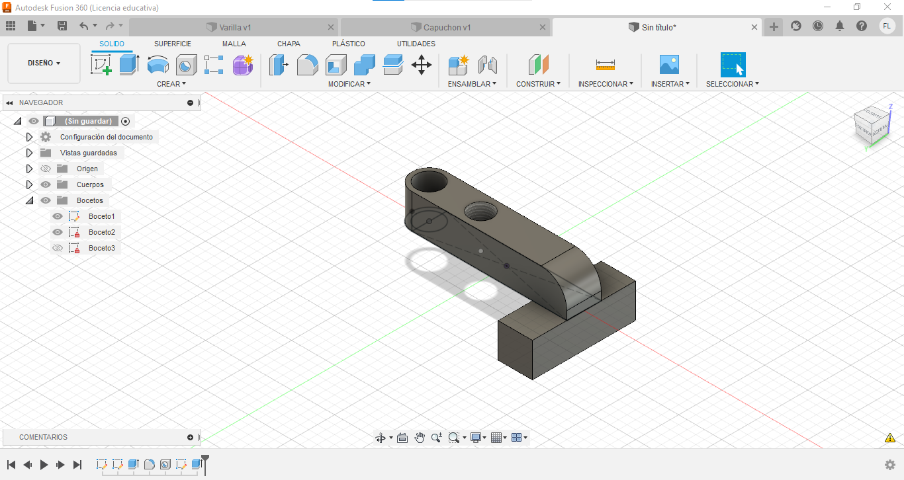Screen dimensions: 904x480
Task: Click the Undo arrow
Action: pyautogui.click(x=83, y=26)
